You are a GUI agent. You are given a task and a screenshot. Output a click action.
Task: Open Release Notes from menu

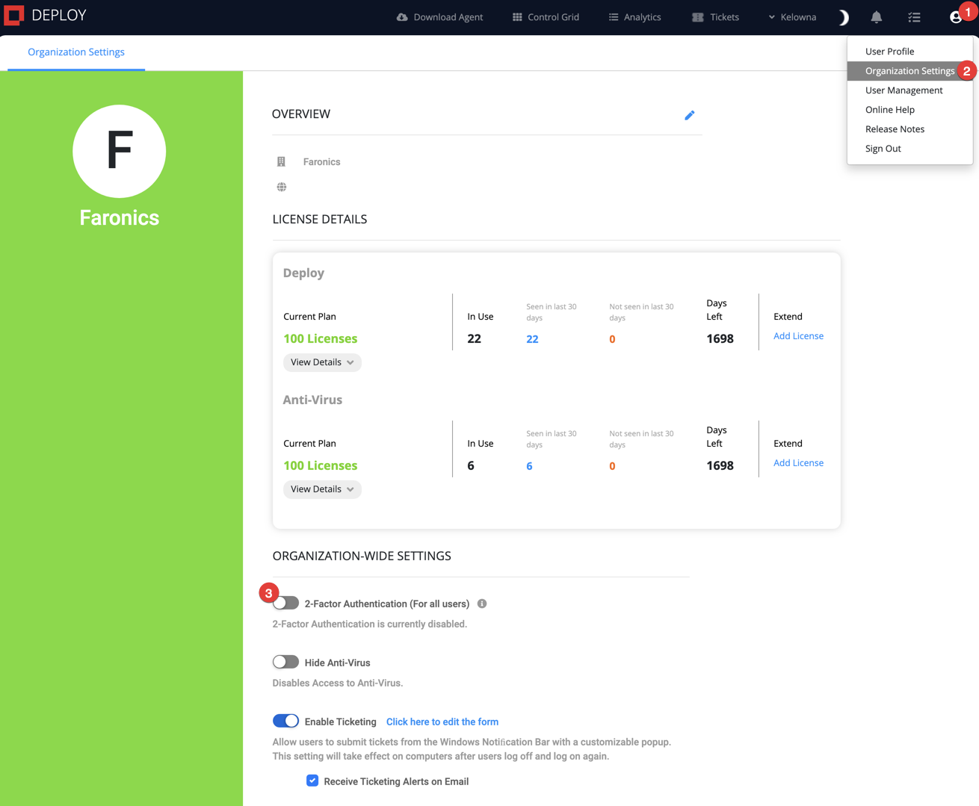910,129
